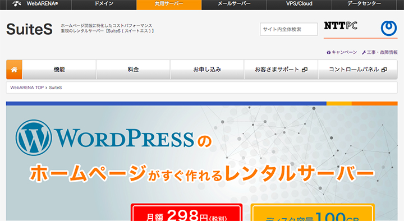Open お客さまサポート in navigation
Screen dimensions: 404x221
(x=281, y=70)
